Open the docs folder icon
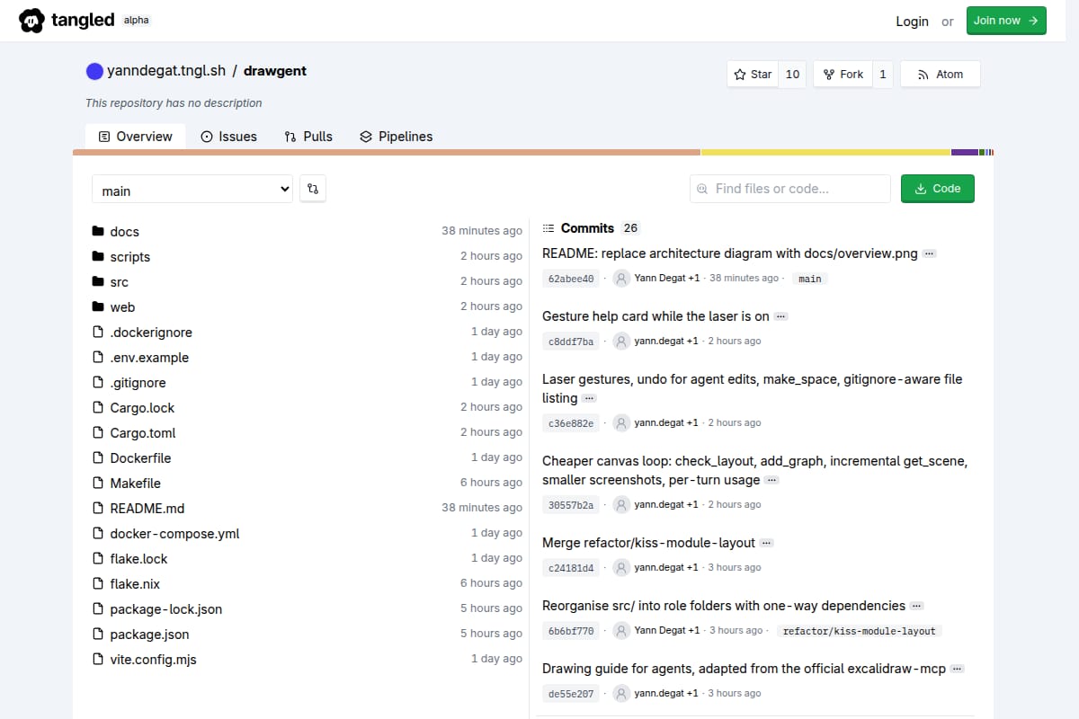The height and width of the screenshot is (719, 1079). (x=99, y=231)
